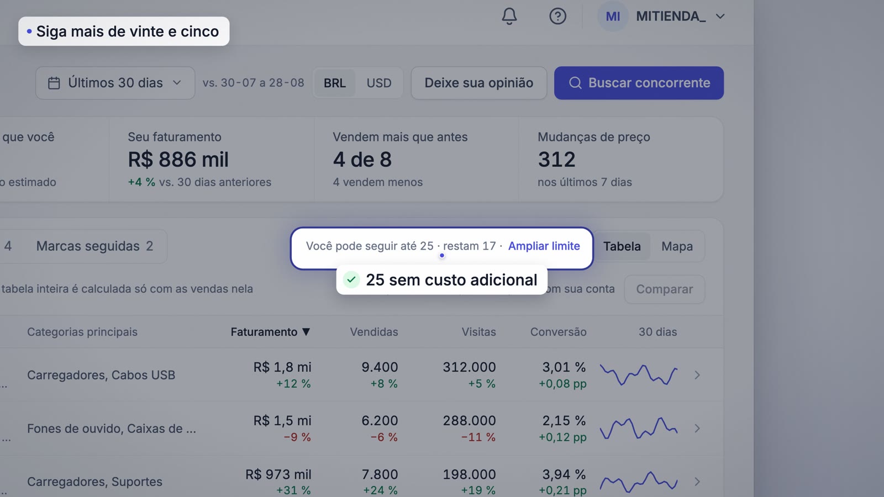
Task: Click the search icon in Buscar concorrente
Action: pyautogui.click(x=575, y=83)
